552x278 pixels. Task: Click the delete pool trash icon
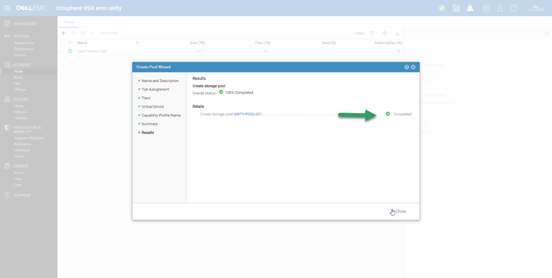pos(73,33)
